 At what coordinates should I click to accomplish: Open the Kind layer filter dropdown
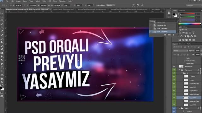(x=177, y=47)
